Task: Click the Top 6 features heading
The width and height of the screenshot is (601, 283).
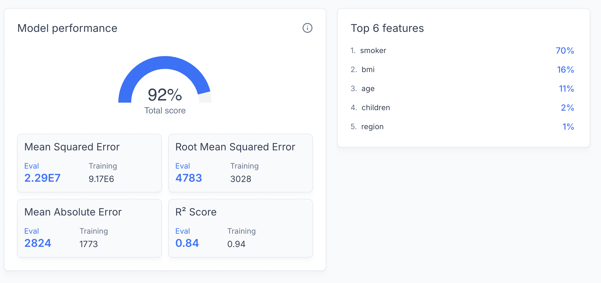Action: pos(387,28)
